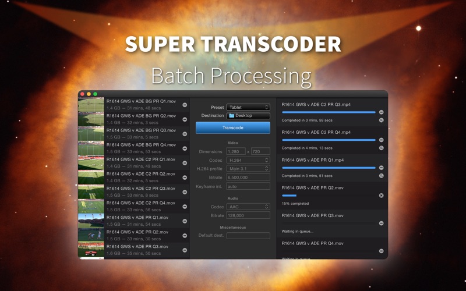Start the batch with the Transcode button
This screenshot has width=466, height=291.
(x=232, y=127)
